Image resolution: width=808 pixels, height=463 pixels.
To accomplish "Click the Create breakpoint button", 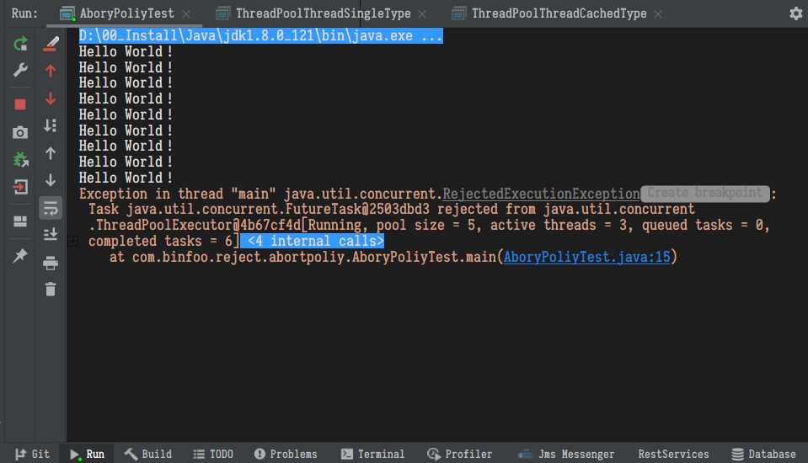I will [x=705, y=194].
